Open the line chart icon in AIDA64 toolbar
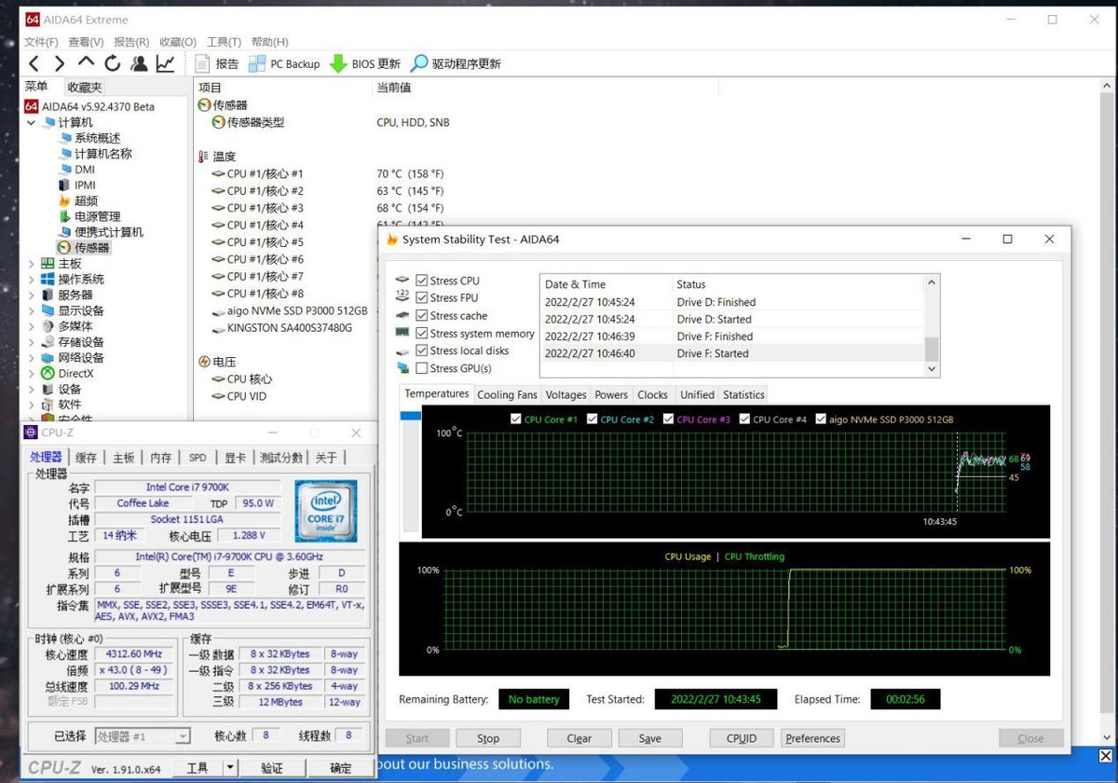The width and height of the screenshot is (1118, 783). click(165, 63)
